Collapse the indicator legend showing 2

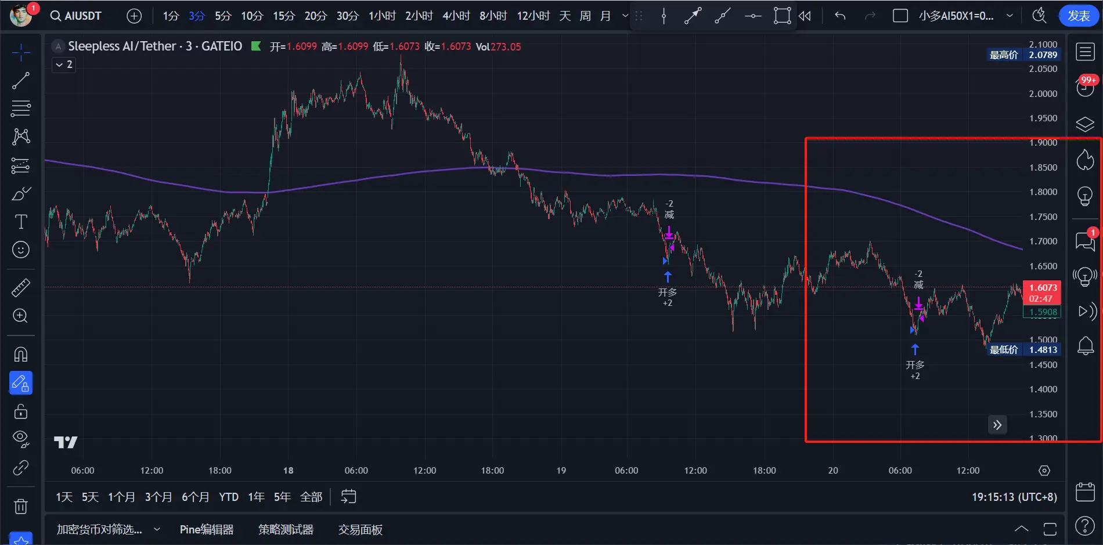(64, 64)
